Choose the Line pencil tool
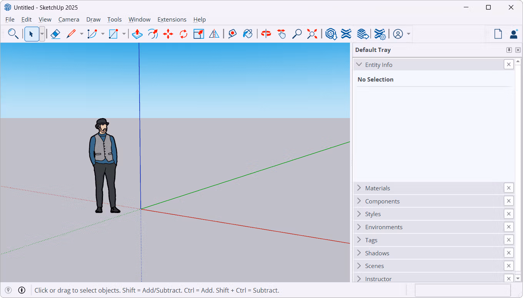The width and height of the screenshot is (523, 298). click(x=71, y=34)
